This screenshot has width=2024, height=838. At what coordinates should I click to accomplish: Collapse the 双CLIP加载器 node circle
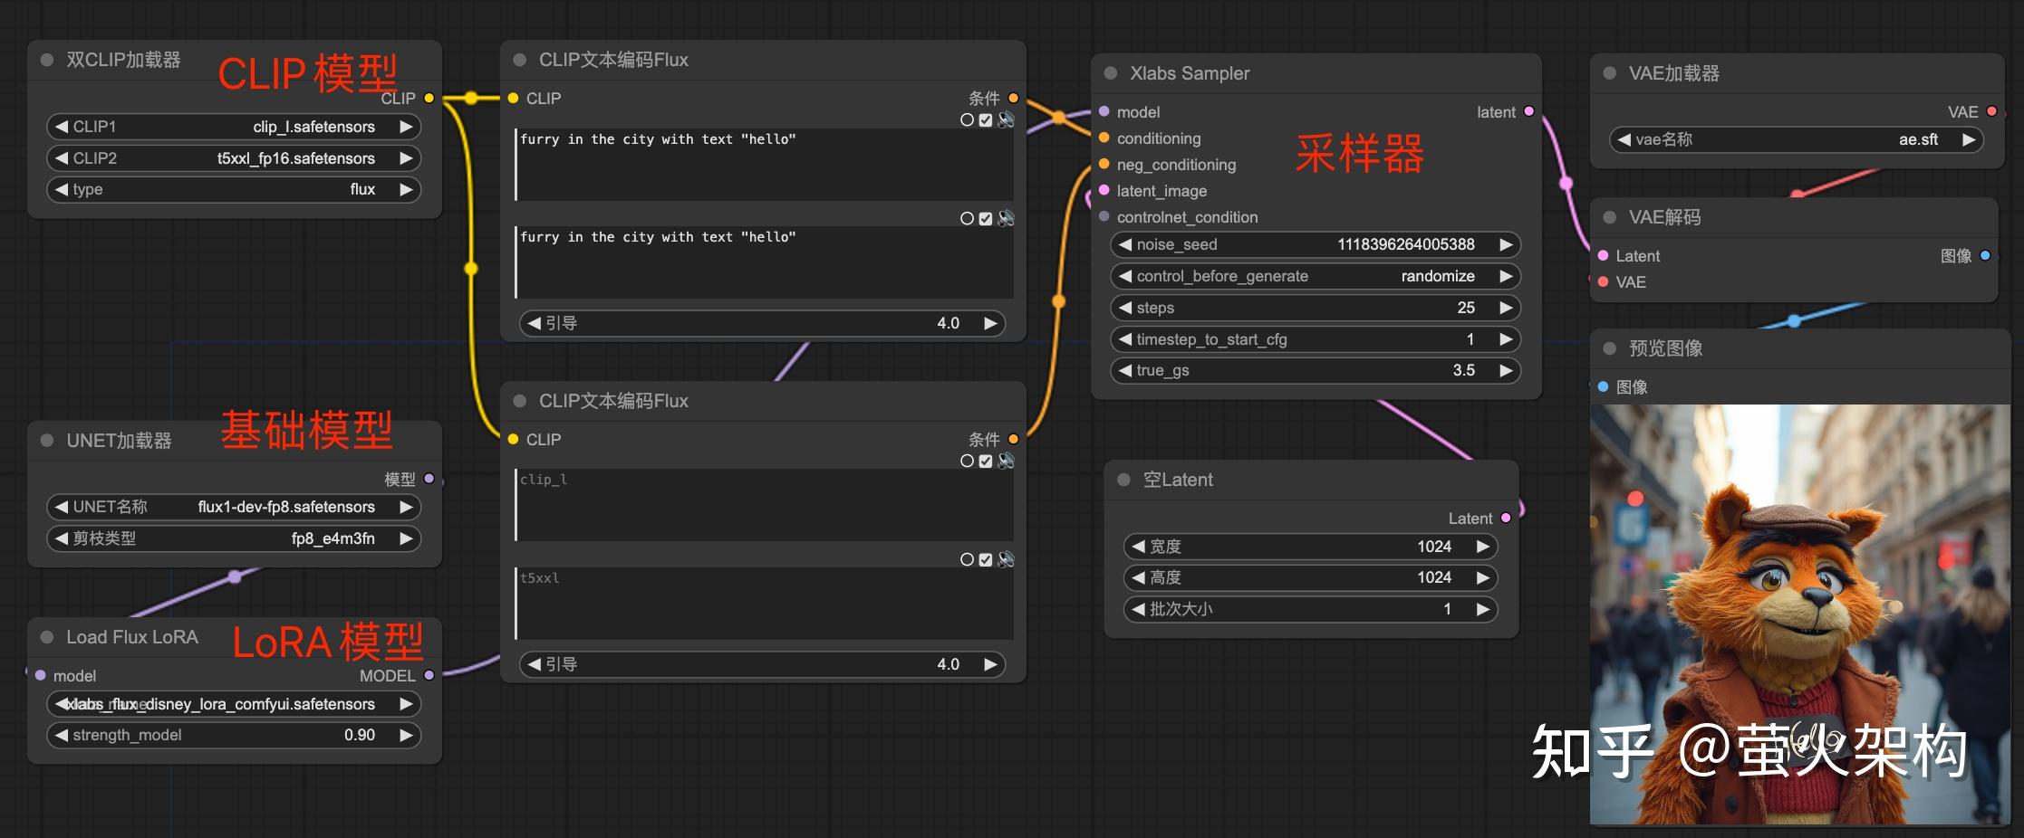pyautogui.click(x=45, y=59)
